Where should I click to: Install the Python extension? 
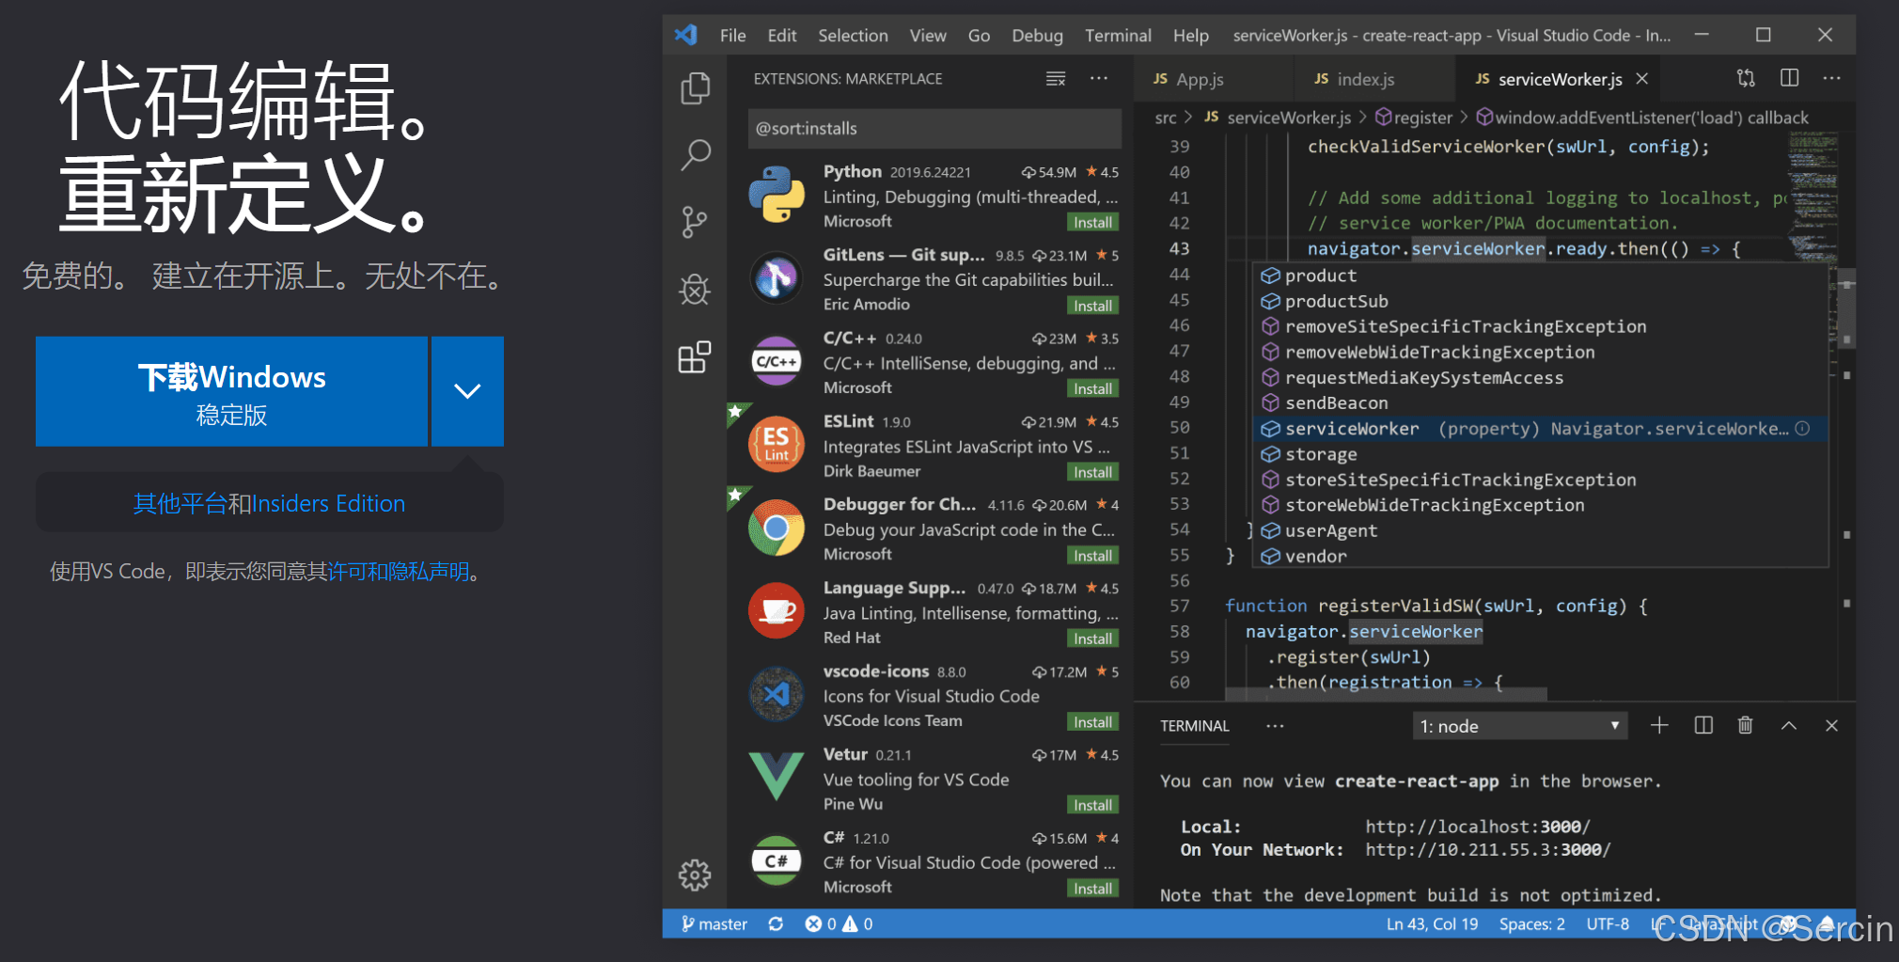[1092, 222]
